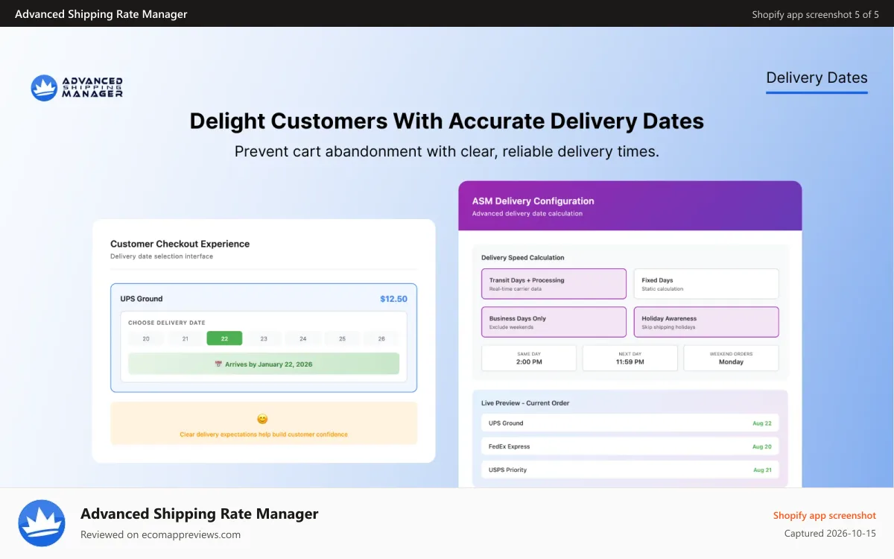Click the Delight Customers headline
This screenshot has width=894, height=559.
[447, 121]
